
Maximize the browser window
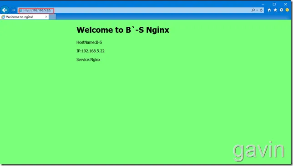pyautogui.click(x=274, y=4)
